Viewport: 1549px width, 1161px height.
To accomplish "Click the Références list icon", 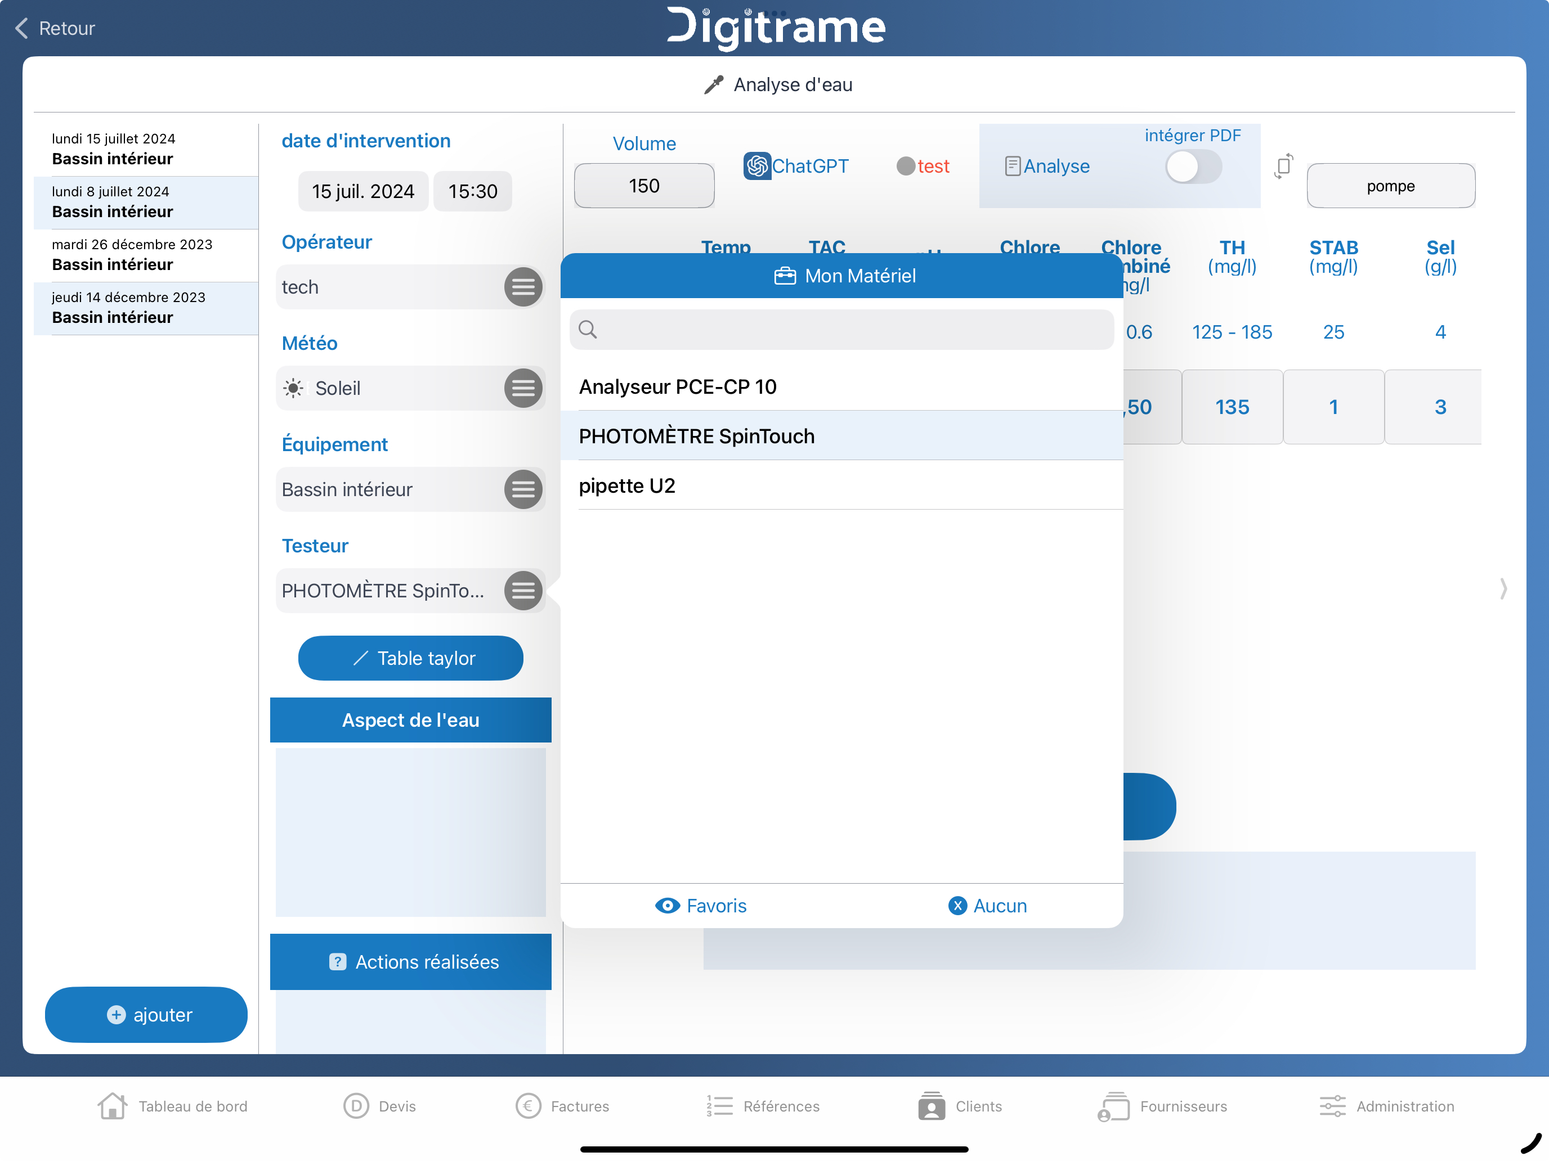I will click(719, 1106).
